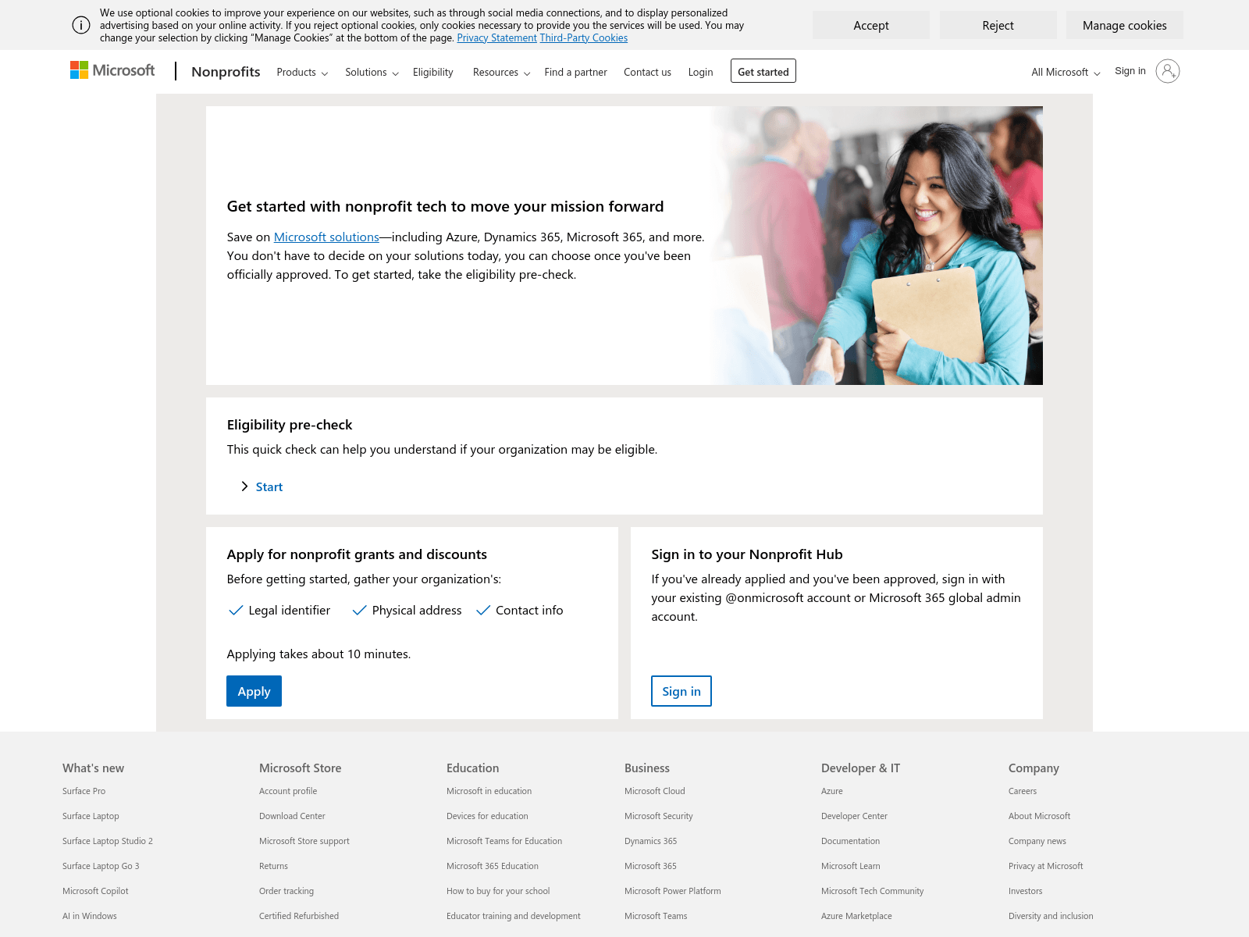Open Microsoft Learn footer link

tap(851, 866)
